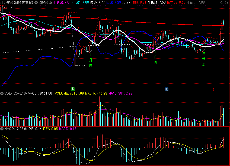
Task: Click the 牛熊线 legend label
Action: 153,2
